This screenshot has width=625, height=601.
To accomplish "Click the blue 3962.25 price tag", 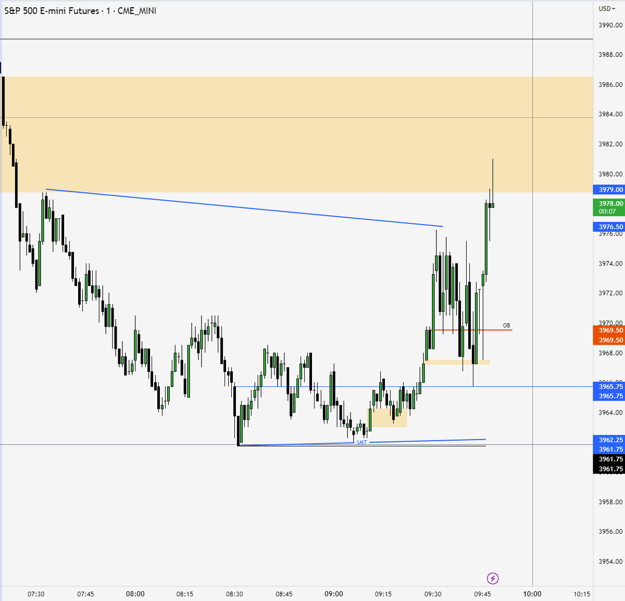I will pyautogui.click(x=609, y=440).
